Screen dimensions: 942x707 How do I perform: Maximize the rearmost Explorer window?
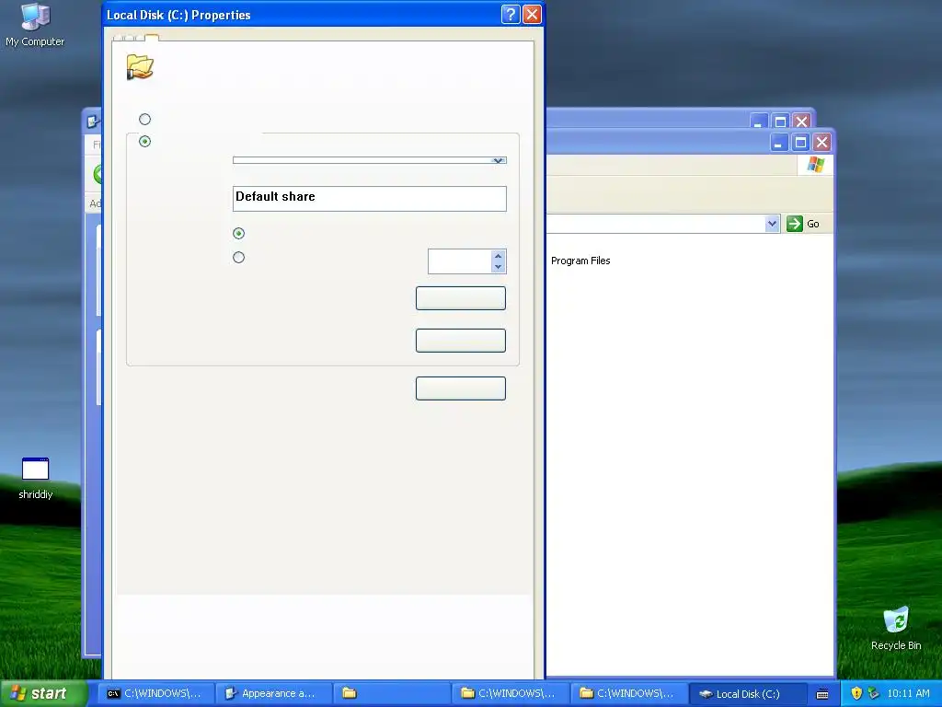[x=780, y=122]
